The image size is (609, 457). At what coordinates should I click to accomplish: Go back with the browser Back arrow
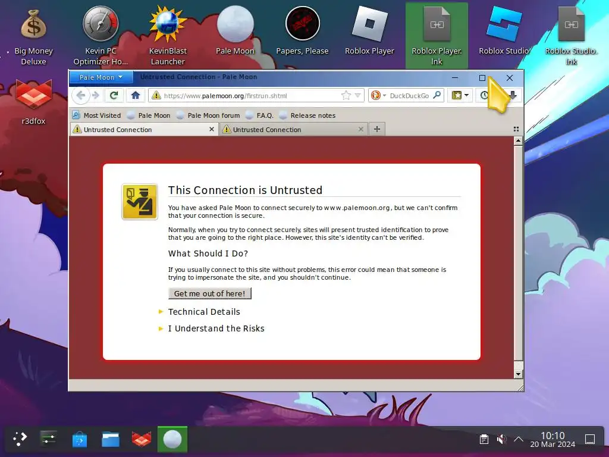pos(81,95)
